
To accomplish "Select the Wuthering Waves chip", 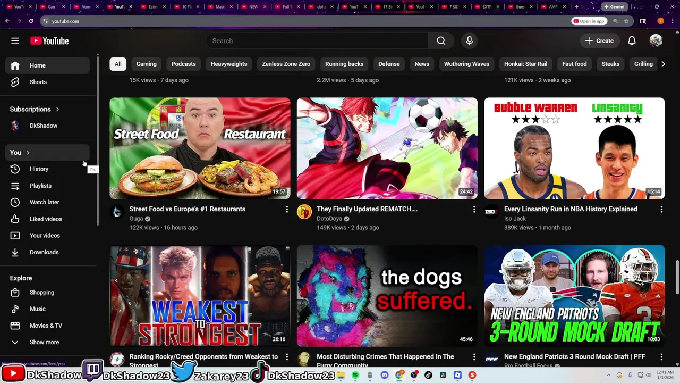I will click(466, 64).
